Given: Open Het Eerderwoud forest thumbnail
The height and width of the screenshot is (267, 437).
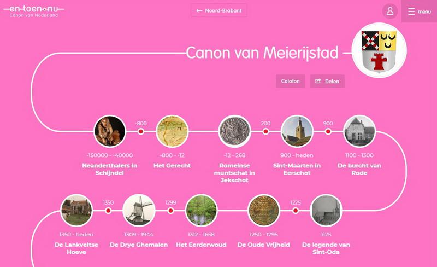Looking at the screenshot, I should point(202,211).
